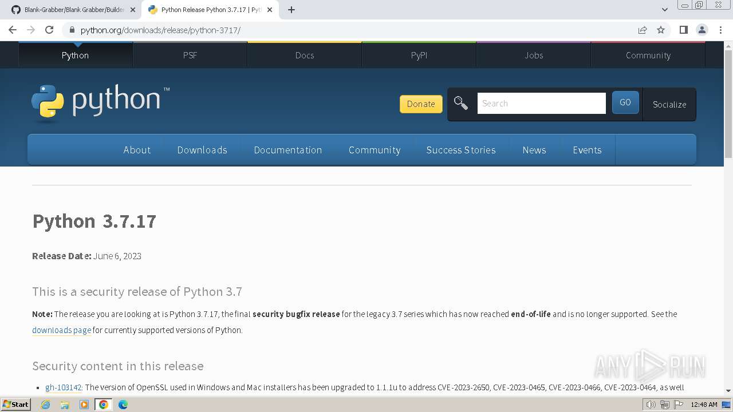Open the Docs top navigation tab

(305, 55)
